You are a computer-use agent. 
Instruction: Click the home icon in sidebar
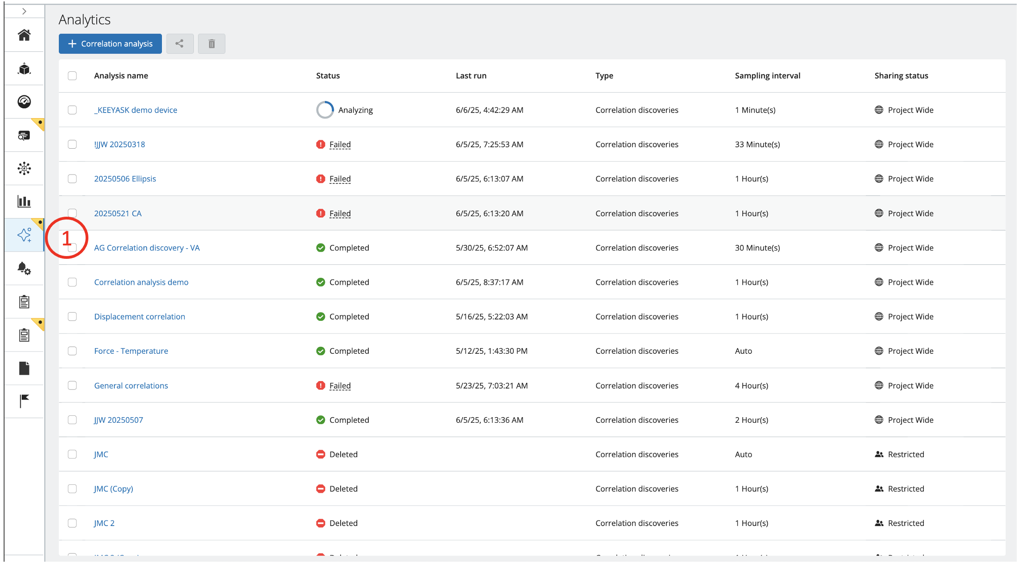pyautogui.click(x=24, y=35)
